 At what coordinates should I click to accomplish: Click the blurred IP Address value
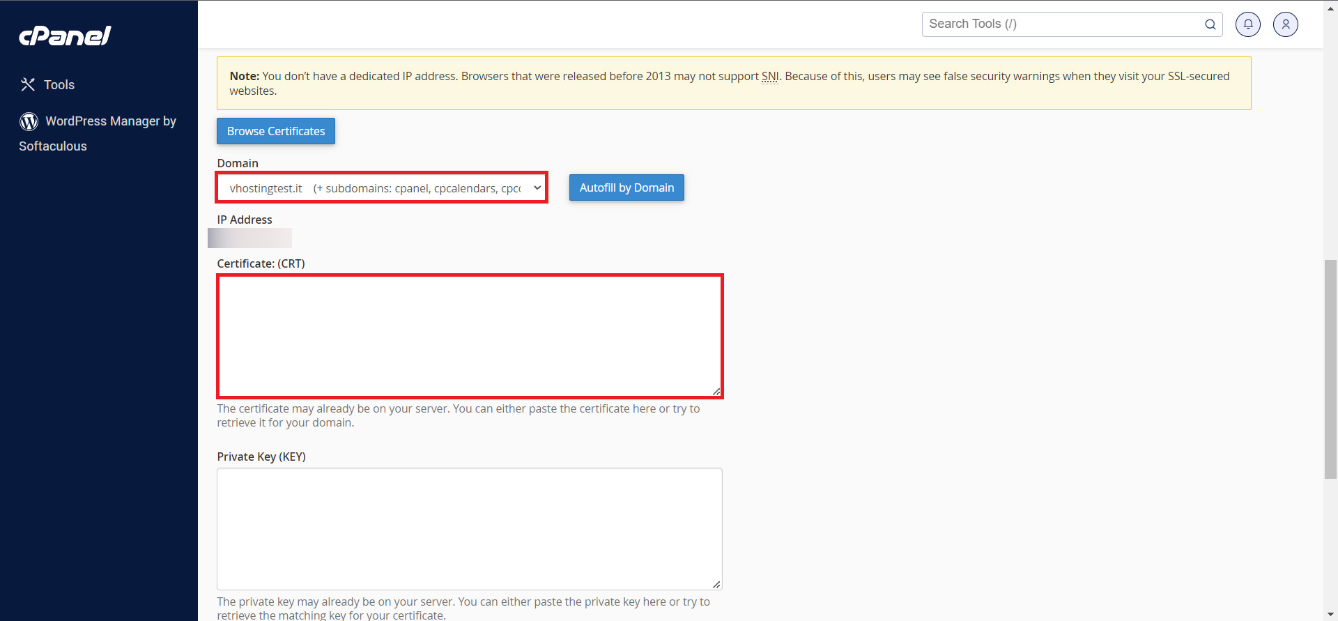pyautogui.click(x=250, y=238)
